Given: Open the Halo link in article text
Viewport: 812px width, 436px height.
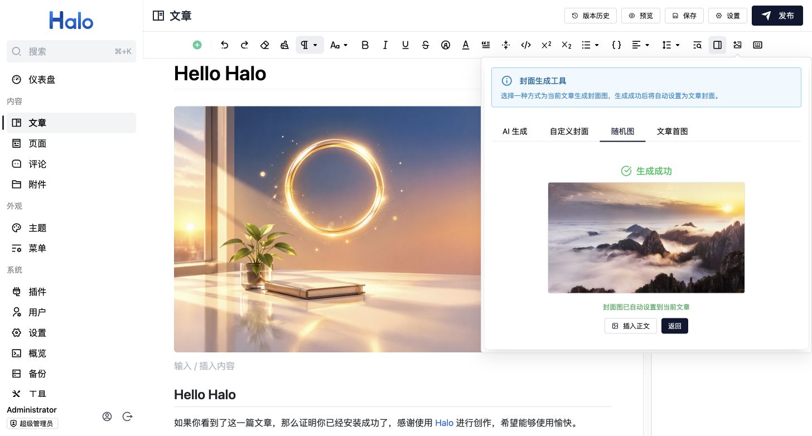Looking at the screenshot, I should coord(444,423).
